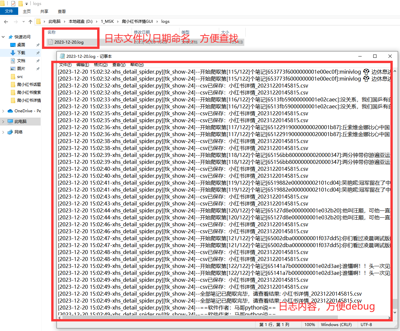Open 桌面 in quick access

21,45
